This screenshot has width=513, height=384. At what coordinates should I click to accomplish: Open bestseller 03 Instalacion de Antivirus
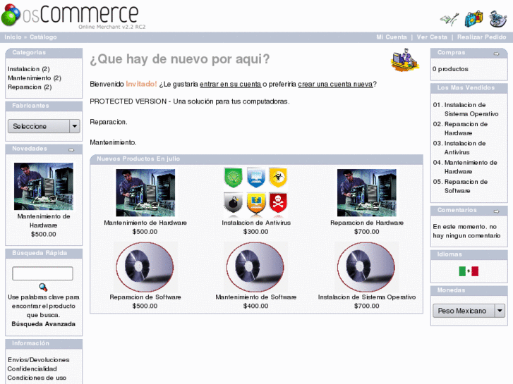pos(464,148)
